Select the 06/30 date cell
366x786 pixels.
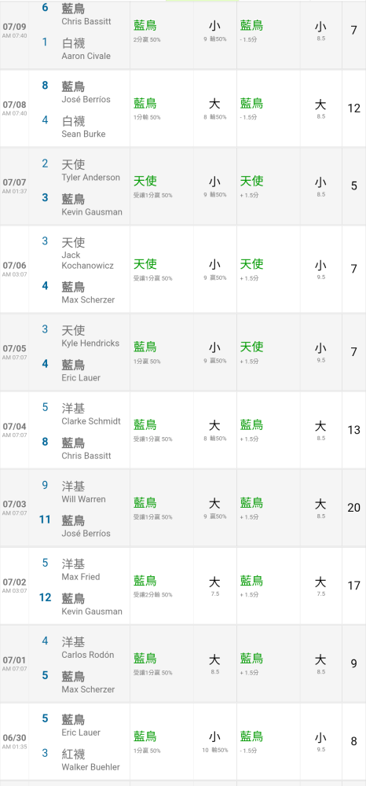tap(14, 741)
